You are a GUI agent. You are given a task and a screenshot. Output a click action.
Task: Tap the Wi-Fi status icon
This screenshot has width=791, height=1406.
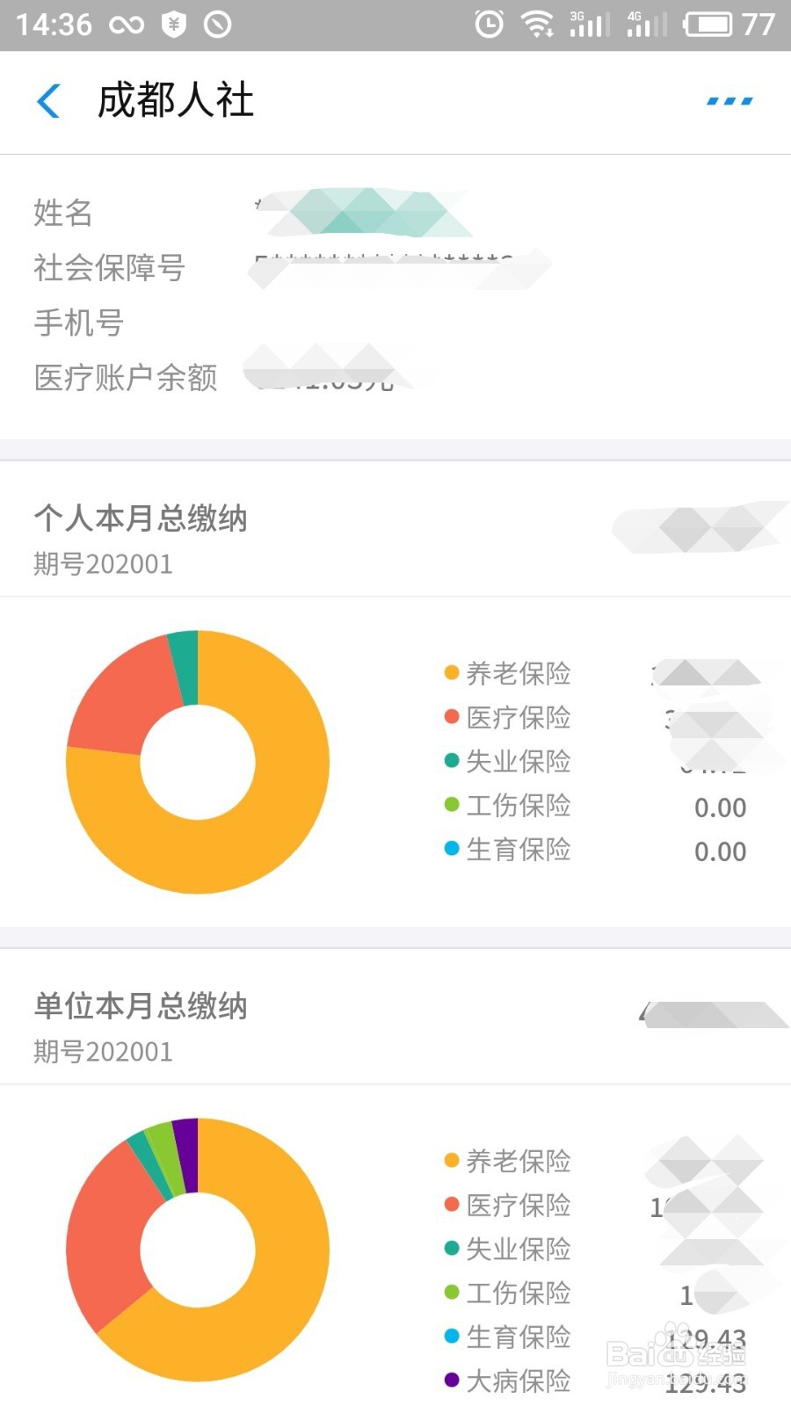pyautogui.click(x=537, y=24)
